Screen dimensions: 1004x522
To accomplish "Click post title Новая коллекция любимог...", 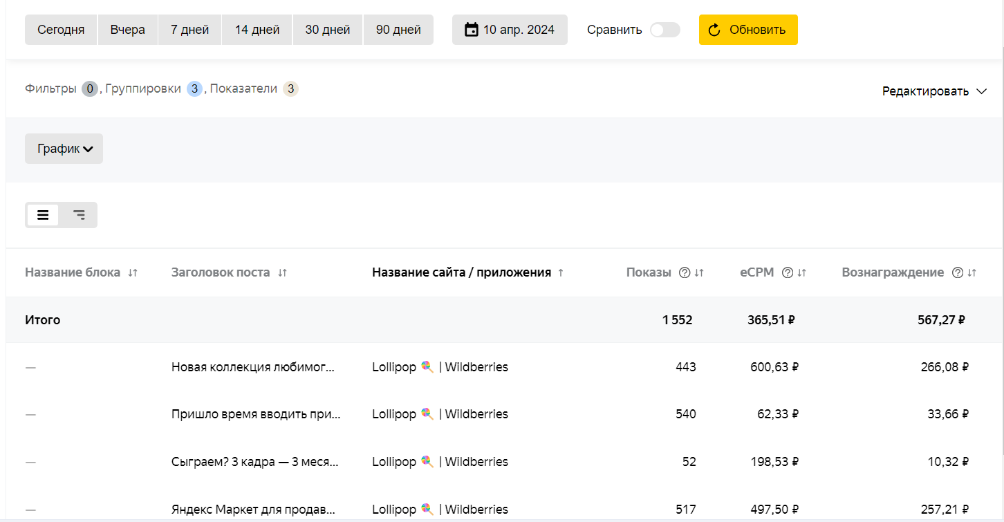I will point(253,367).
